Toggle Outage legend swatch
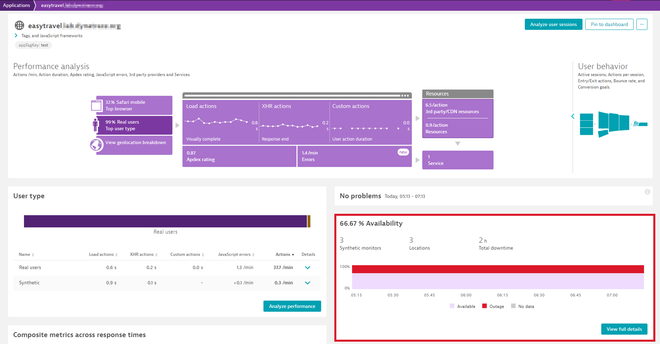 coord(484,306)
